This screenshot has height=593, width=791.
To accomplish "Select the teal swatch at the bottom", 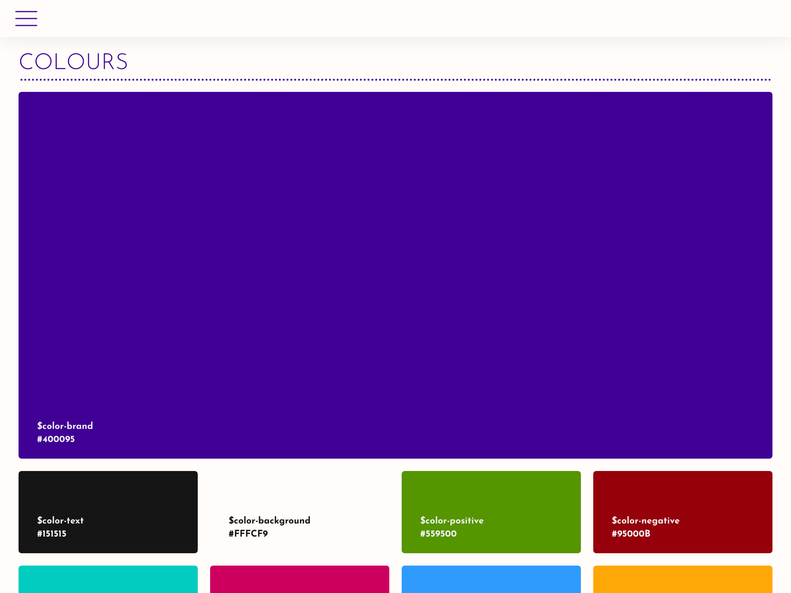I will pos(108,579).
